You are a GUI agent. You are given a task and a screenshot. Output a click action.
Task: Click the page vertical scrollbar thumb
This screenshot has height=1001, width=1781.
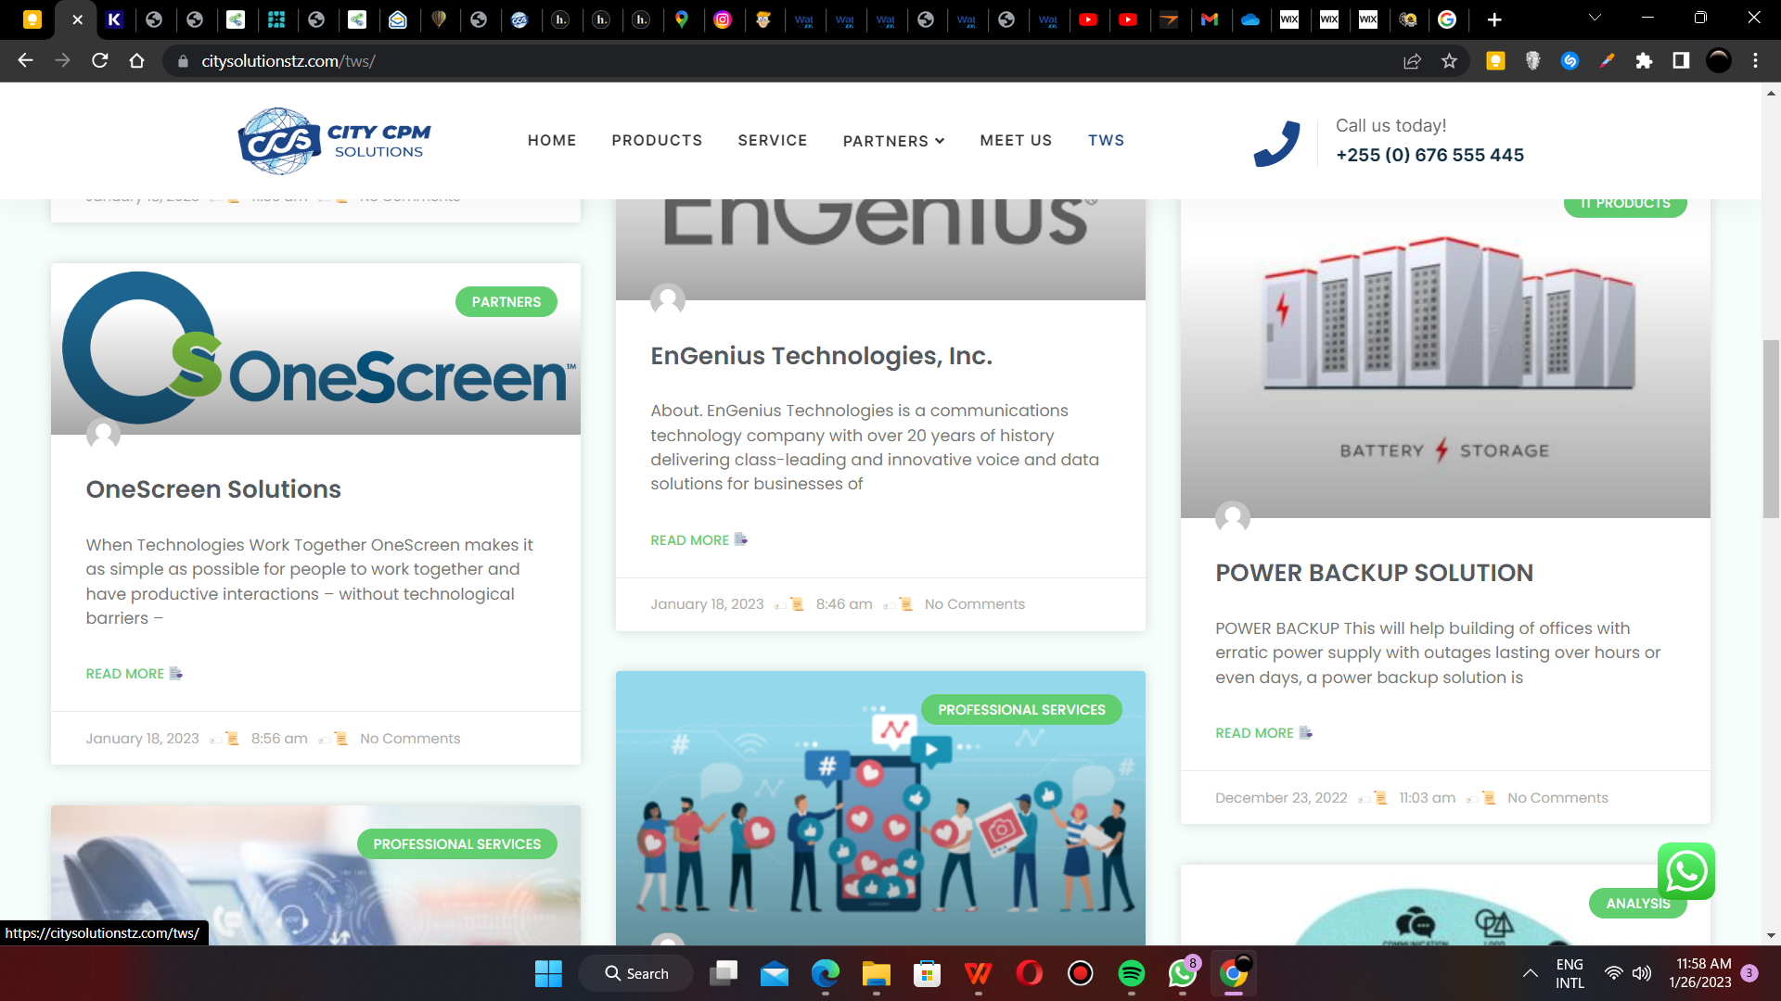click(x=1771, y=428)
